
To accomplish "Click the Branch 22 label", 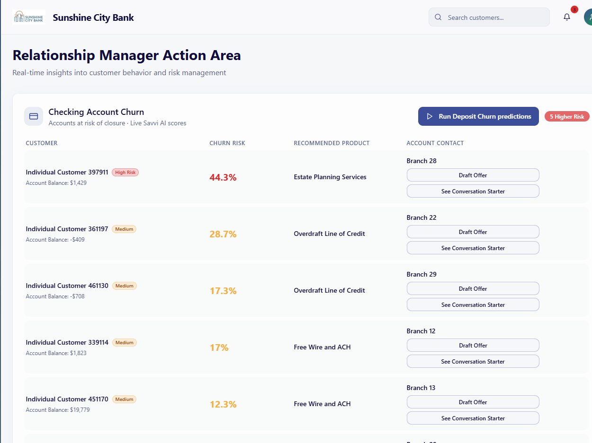I will pos(422,217).
